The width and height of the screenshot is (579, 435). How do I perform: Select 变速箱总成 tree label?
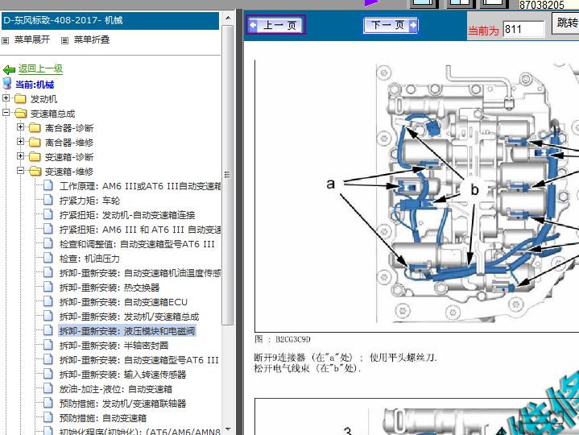(x=52, y=114)
